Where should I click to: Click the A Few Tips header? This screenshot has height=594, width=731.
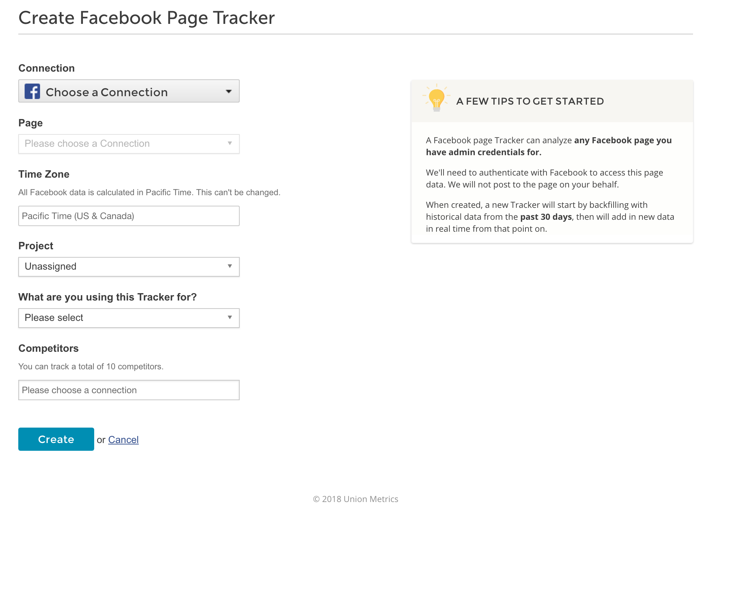pyautogui.click(x=530, y=101)
